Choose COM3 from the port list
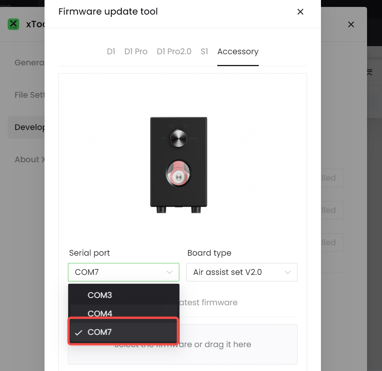Image resolution: width=382 pixels, height=371 pixels. [x=124, y=295]
